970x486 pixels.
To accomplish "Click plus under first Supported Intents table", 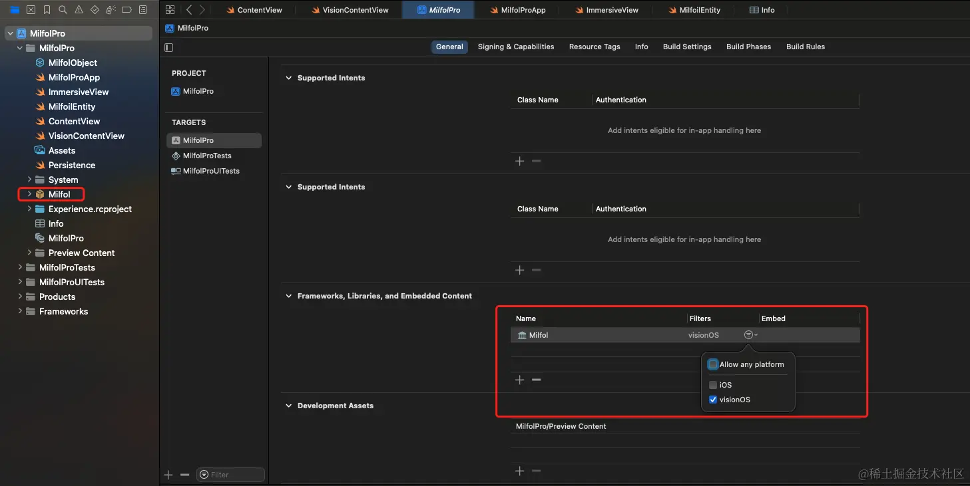I will 520,161.
